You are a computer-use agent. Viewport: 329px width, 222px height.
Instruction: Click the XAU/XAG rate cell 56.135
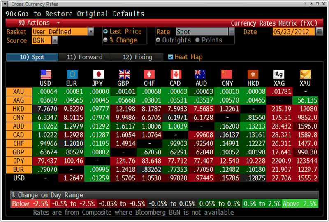(306, 100)
